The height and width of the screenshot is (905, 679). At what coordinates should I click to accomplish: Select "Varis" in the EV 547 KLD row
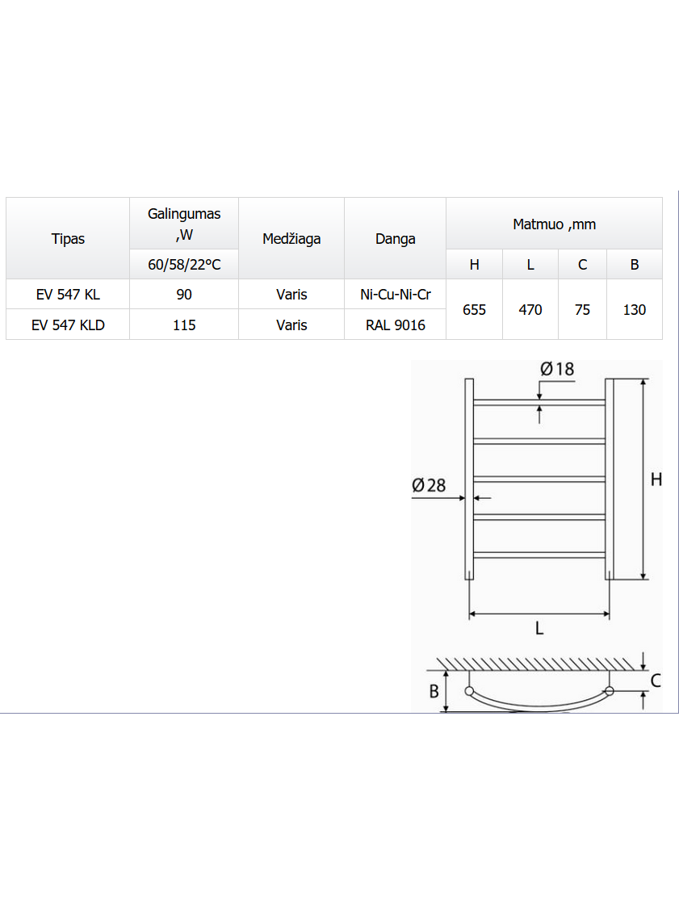291,325
